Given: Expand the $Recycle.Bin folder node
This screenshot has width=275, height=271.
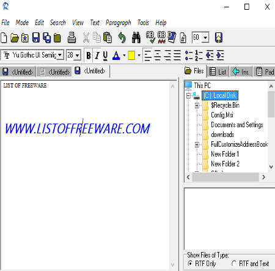Looking at the screenshot, I should pyautogui.click(x=197, y=105).
